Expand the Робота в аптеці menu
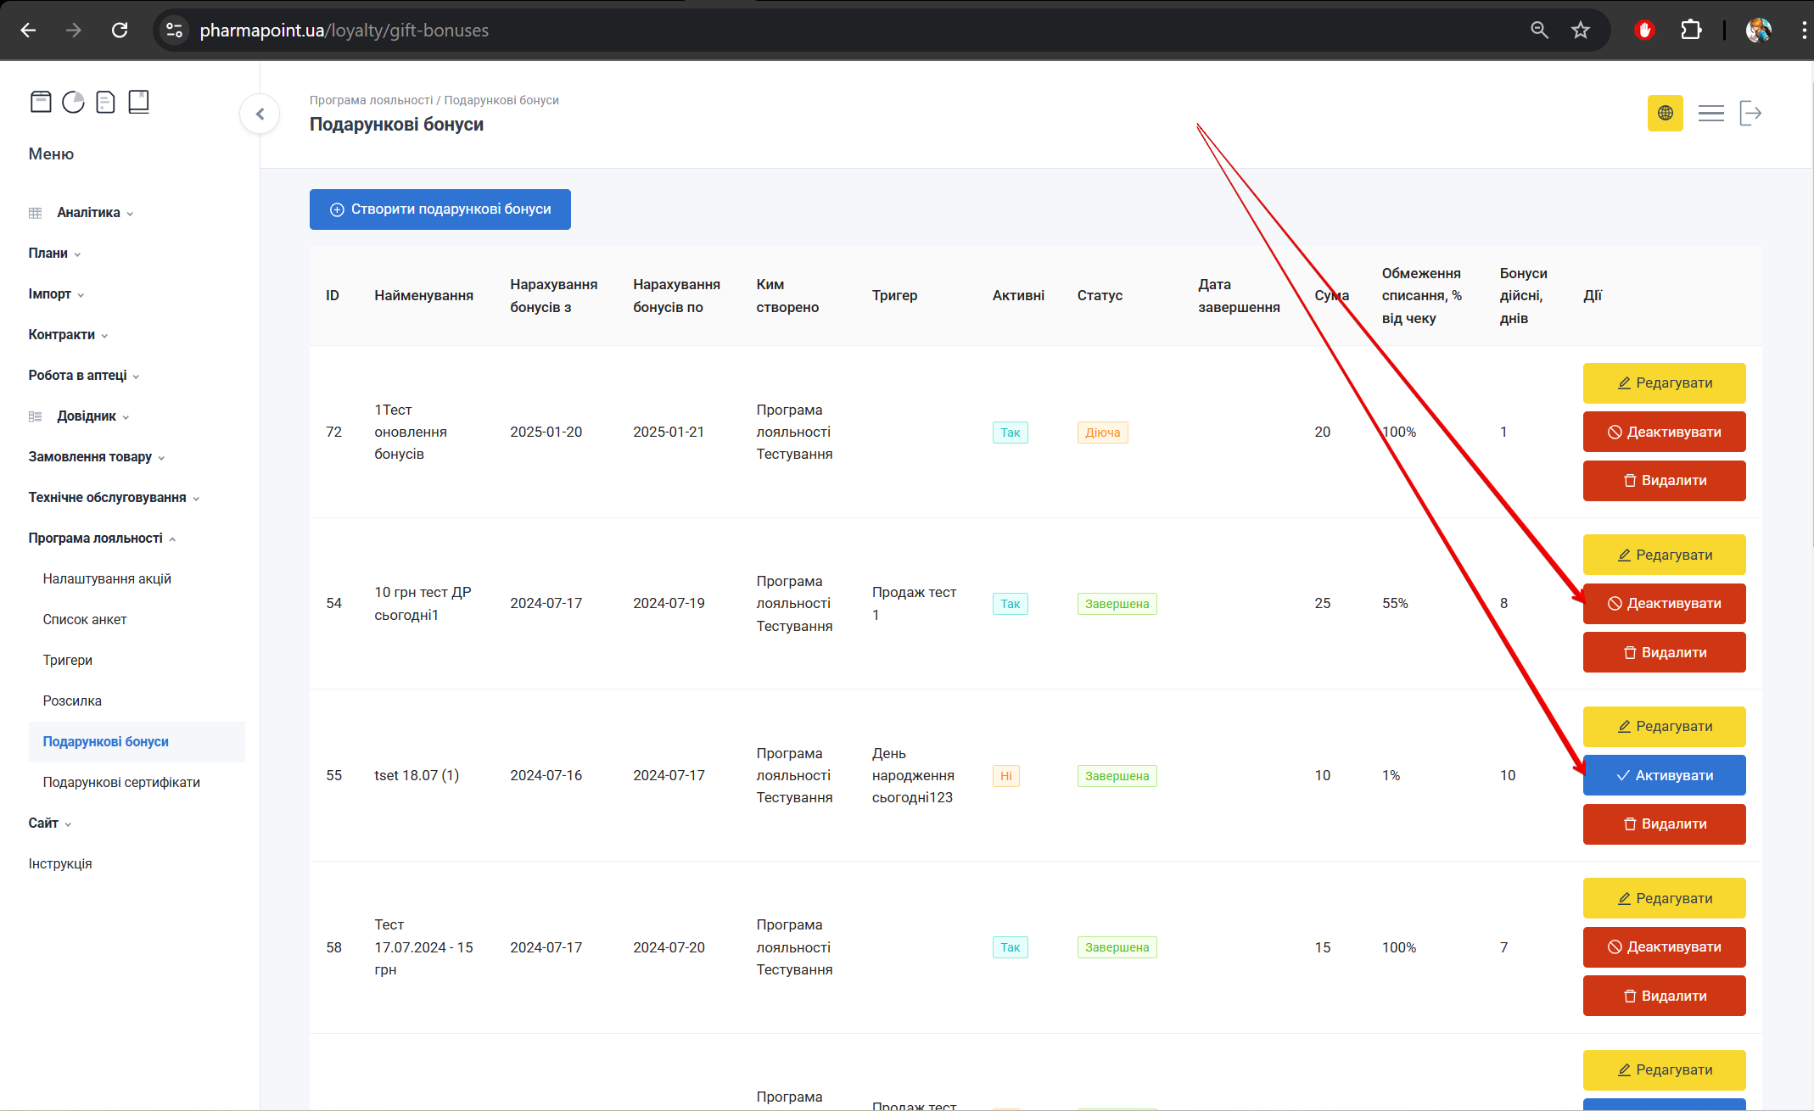 tap(83, 376)
